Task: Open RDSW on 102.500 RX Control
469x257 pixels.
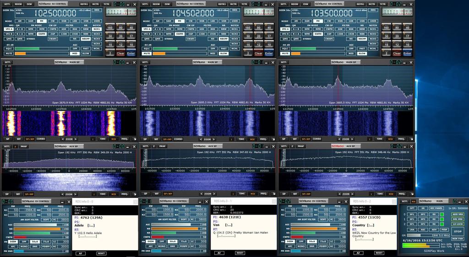Action: coord(18,4)
